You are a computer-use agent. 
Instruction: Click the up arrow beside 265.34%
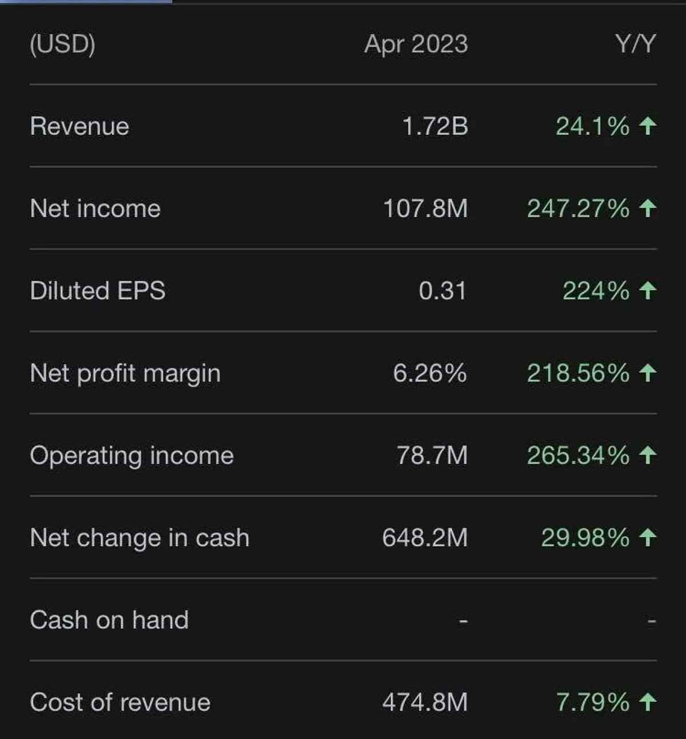click(647, 455)
